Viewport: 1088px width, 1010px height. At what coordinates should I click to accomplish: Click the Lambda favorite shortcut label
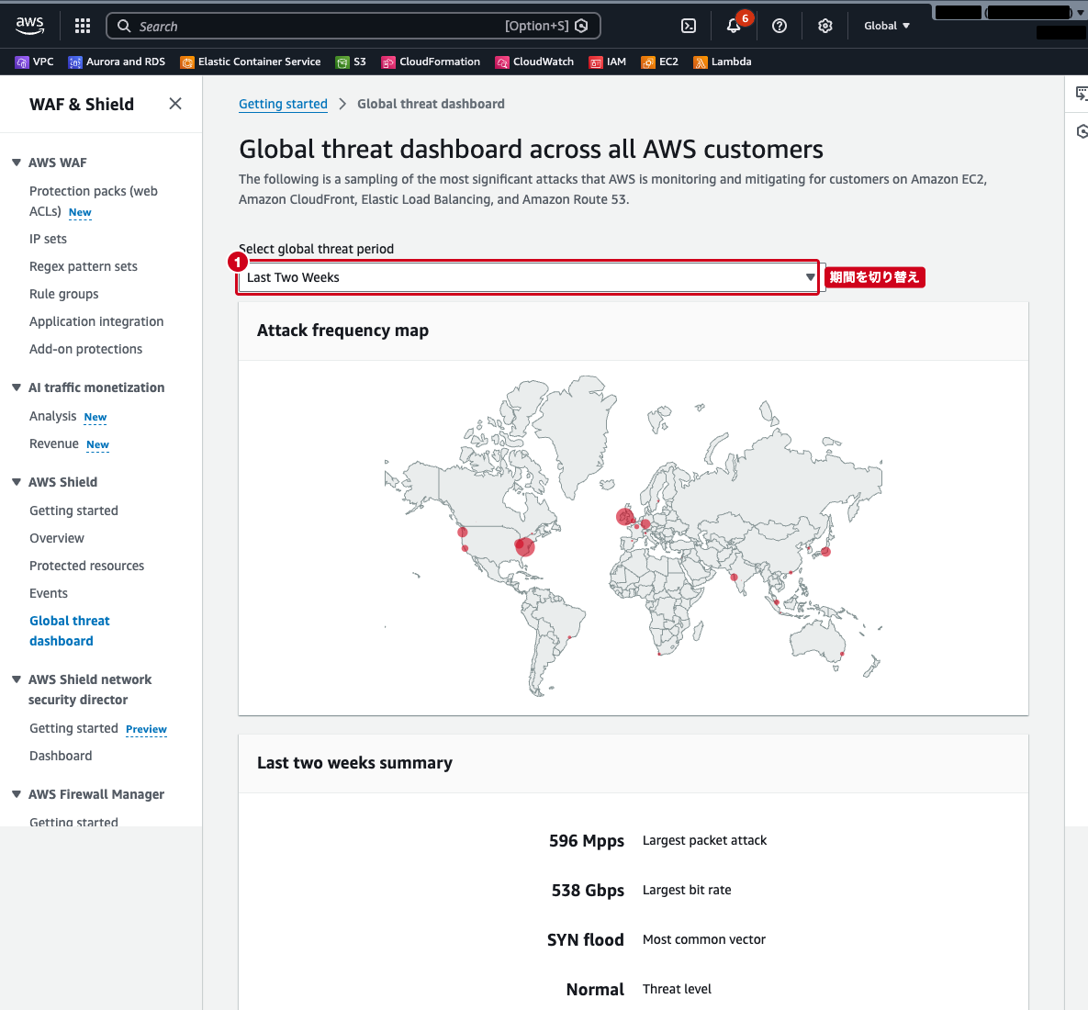[732, 62]
